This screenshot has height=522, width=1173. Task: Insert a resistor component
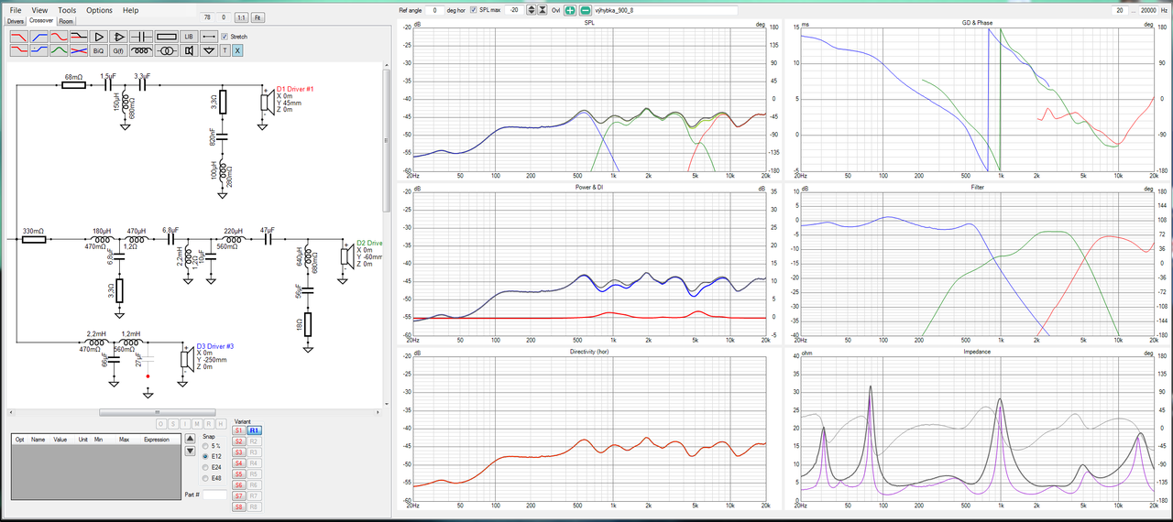(x=167, y=37)
